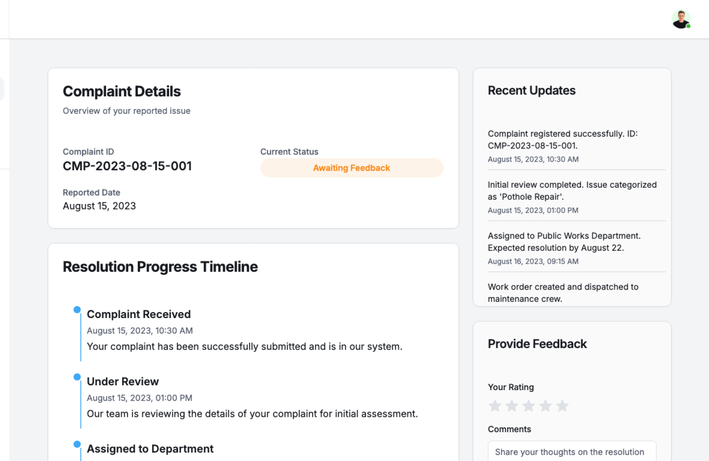This screenshot has width=709, height=461.
Task: Click the first rating star
Action: tap(495, 406)
